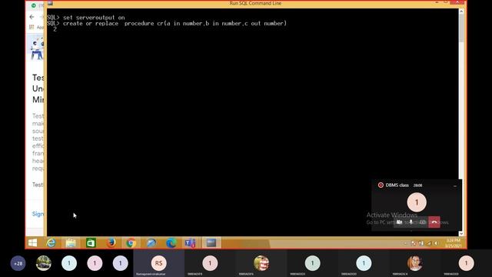Hang up the DBMS class call

[x=434, y=222]
